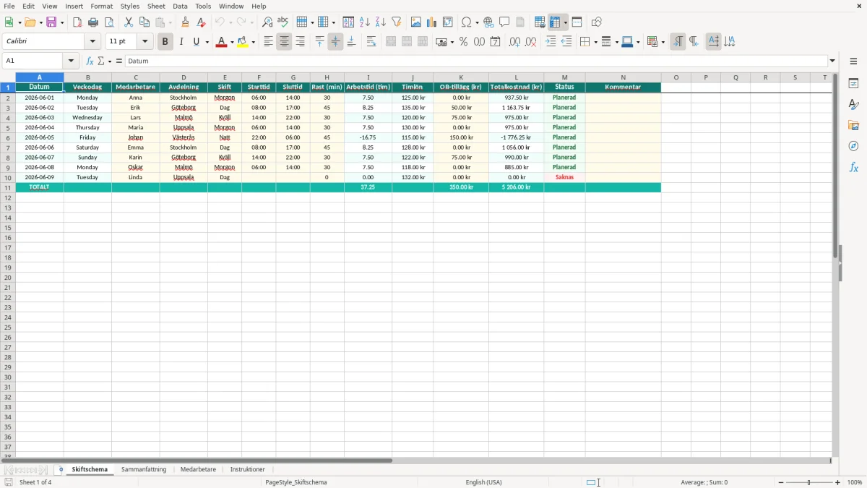
Task: Insert a chart
Action: click(x=432, y=22)
